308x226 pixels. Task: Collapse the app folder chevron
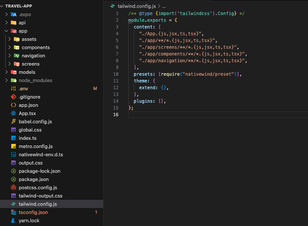click(x=6, y=31)
